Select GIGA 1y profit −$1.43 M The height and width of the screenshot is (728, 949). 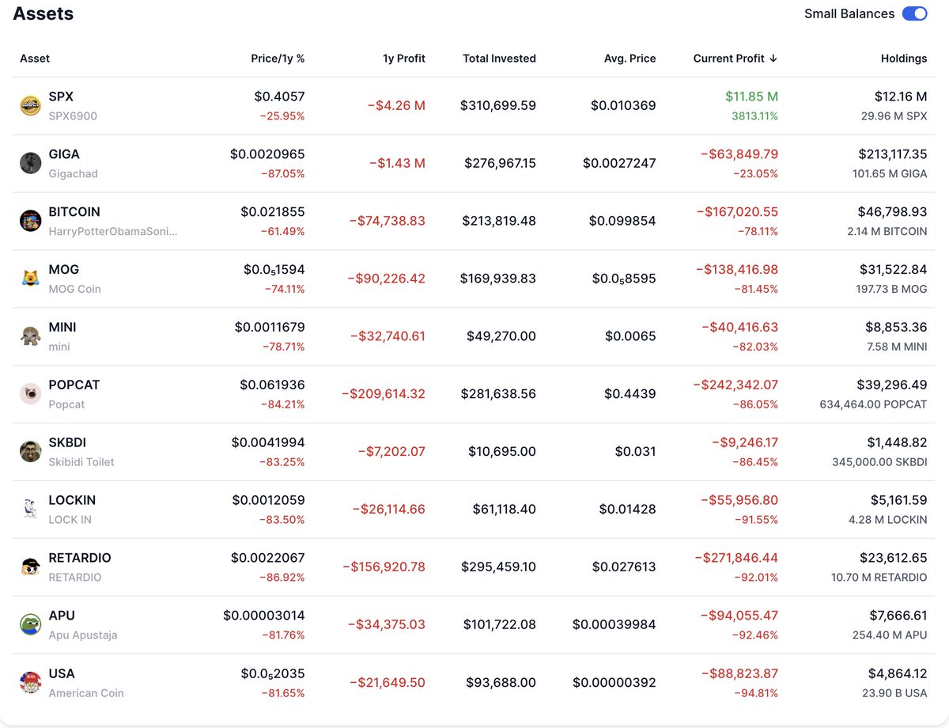tap(397, 163)
